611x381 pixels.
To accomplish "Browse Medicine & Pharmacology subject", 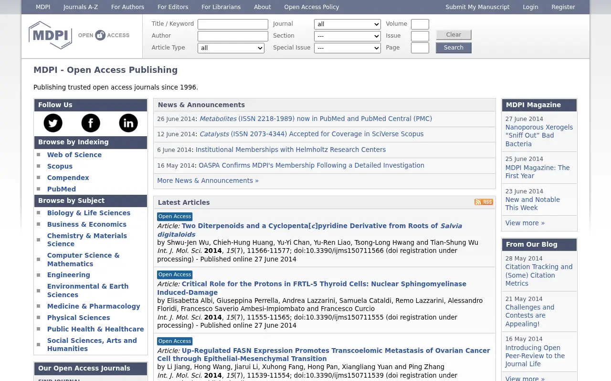I will pos(94,306).
